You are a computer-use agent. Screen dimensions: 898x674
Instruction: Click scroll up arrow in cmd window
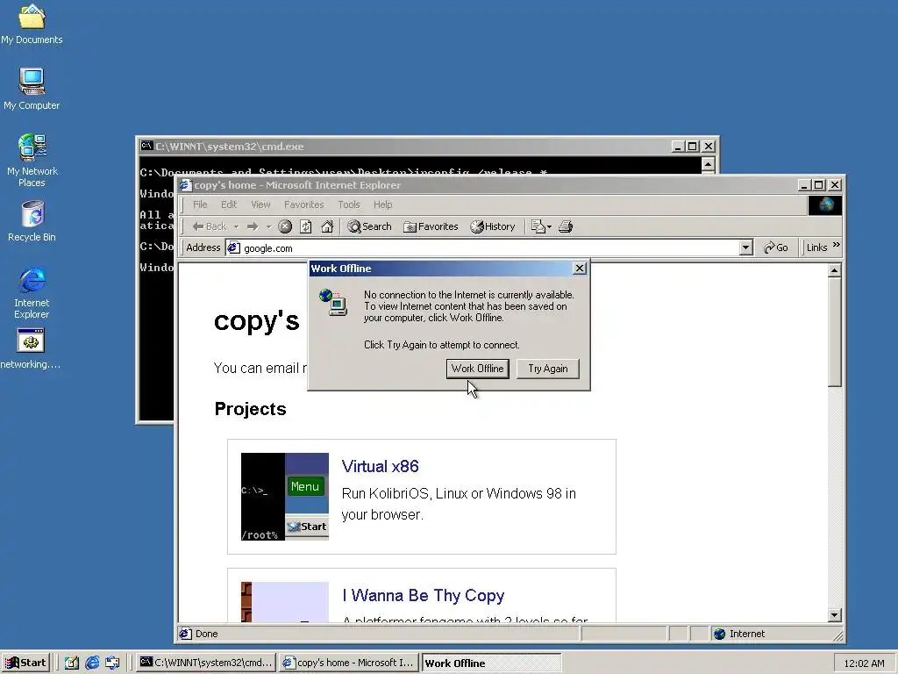pos(708,164)
